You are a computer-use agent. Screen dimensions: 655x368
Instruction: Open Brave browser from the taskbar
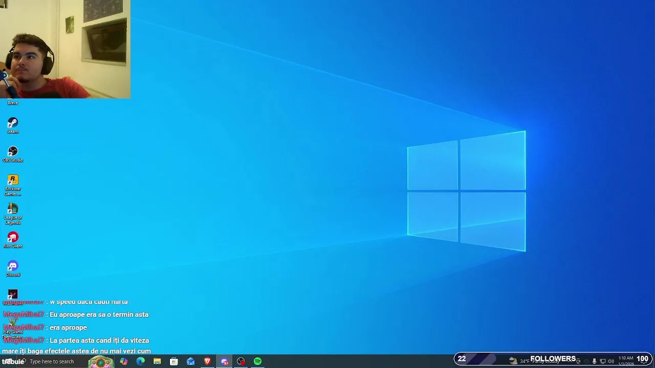pos(207,361)
